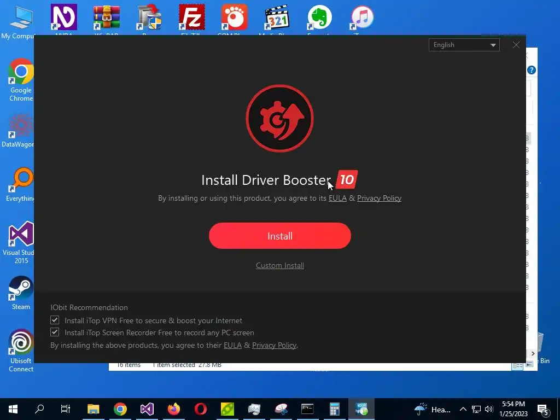Open GOM Player desktop shortcut
Viewport: 560px width, 420px height.
click(x=234, y=19)
